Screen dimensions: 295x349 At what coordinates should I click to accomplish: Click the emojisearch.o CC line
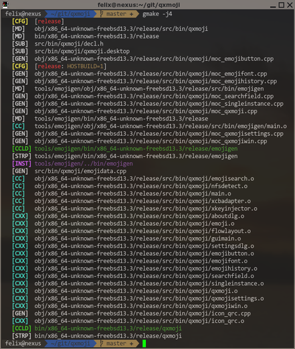point(133,179)
